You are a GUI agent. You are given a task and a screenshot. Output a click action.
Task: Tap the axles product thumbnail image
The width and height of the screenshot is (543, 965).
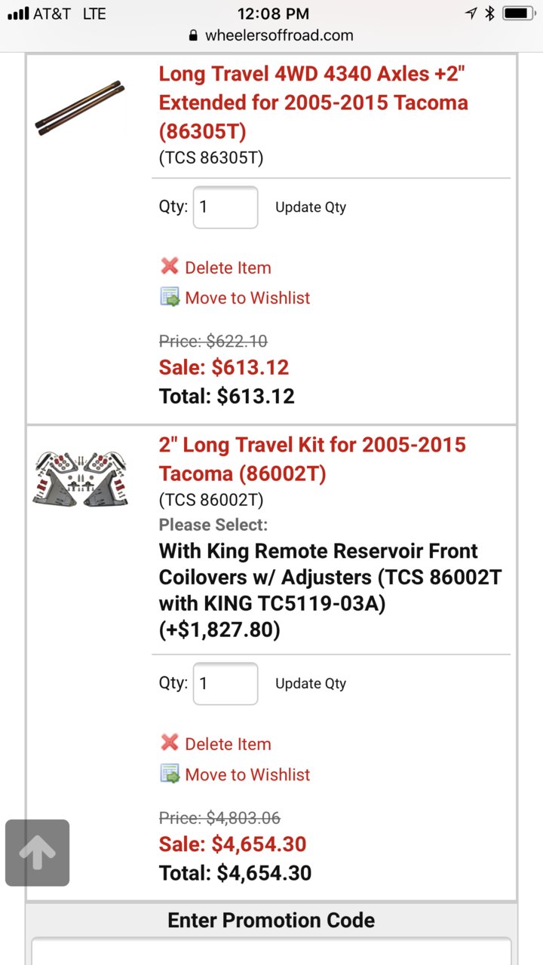tap(80, 111)
